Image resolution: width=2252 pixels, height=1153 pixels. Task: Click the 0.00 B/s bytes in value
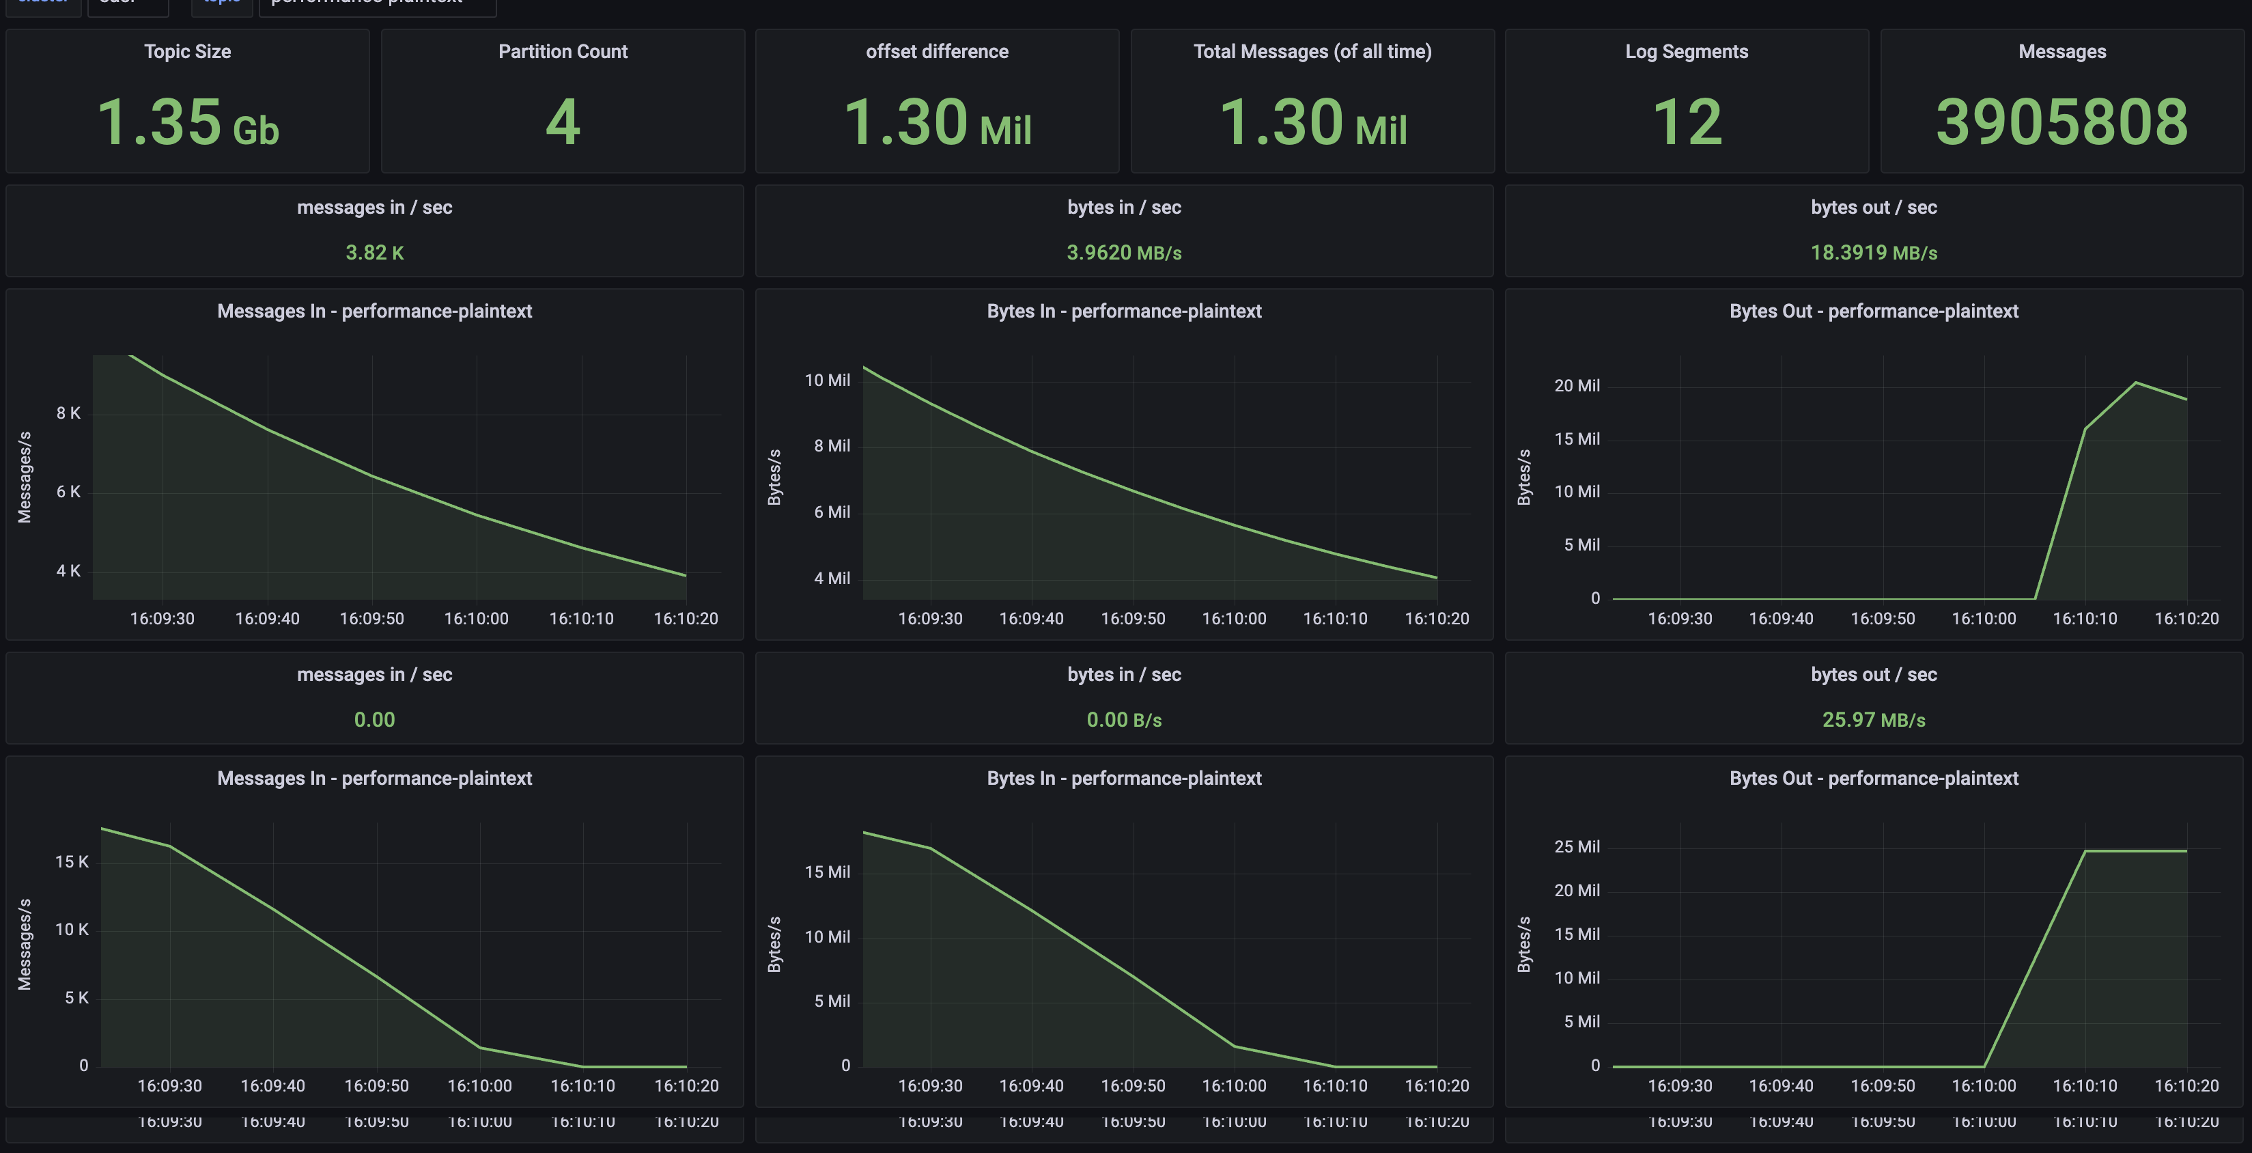[x=1124, y=720]
